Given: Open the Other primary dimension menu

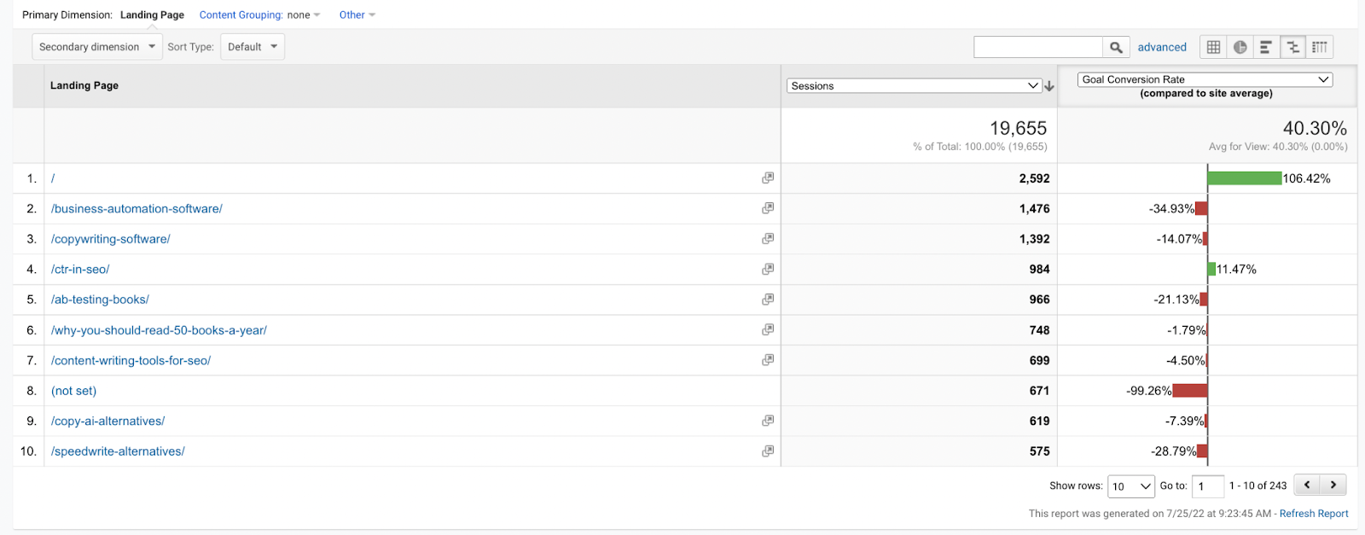Looking at the screenshot, I should coord(357,15).
